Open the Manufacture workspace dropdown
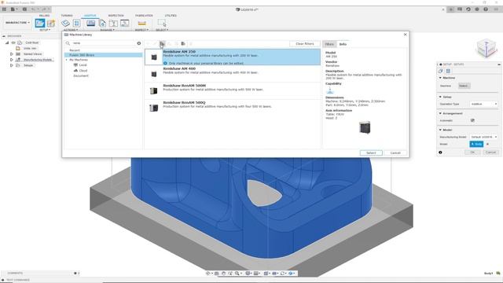This screenshot has width=503, height=283. coord(17,23)
